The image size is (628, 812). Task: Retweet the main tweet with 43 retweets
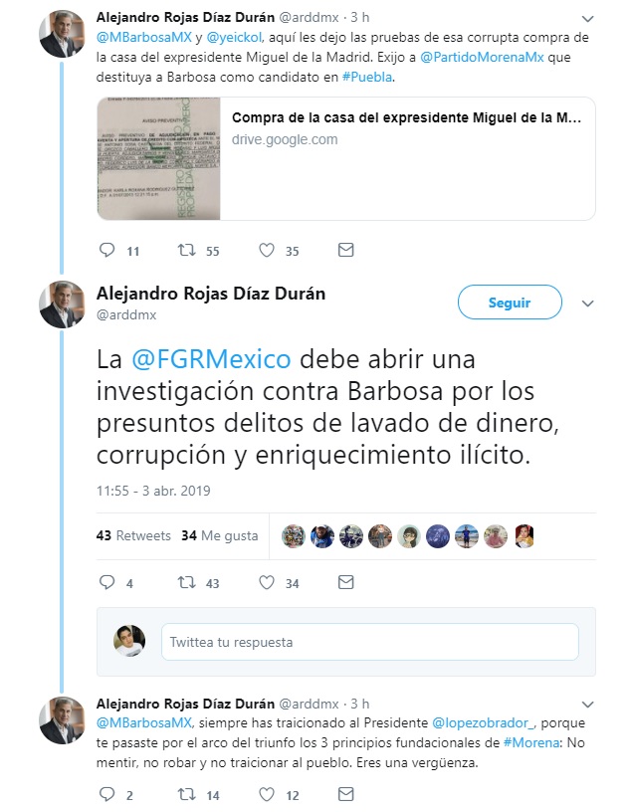coord(187,582)
